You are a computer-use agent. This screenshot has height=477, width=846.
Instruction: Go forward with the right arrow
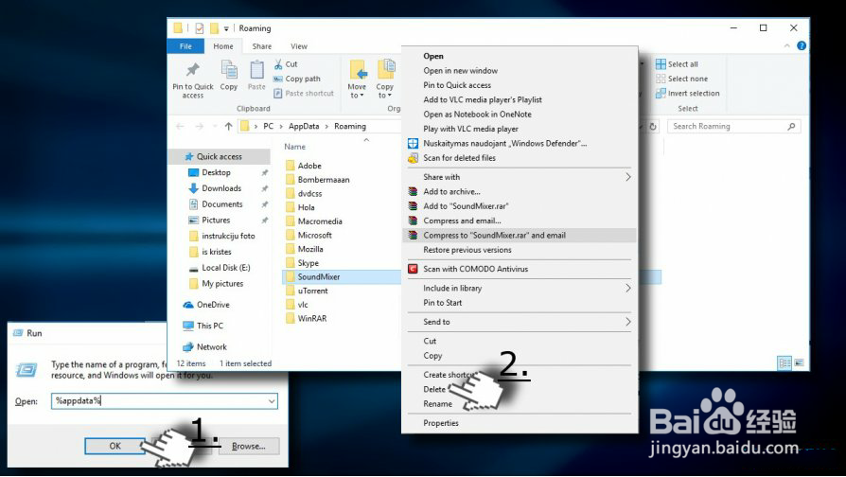tap(199, 126)
